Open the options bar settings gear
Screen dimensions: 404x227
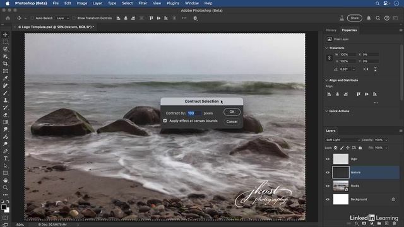pyautogui.click(x=195, y=18)
